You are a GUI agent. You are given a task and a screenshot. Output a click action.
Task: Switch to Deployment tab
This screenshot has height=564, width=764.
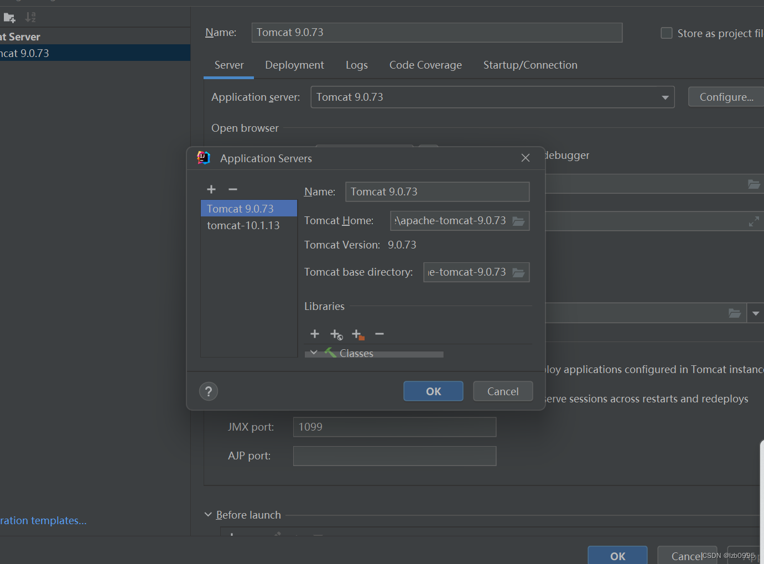pyautogui.click(x=294, y=65)
